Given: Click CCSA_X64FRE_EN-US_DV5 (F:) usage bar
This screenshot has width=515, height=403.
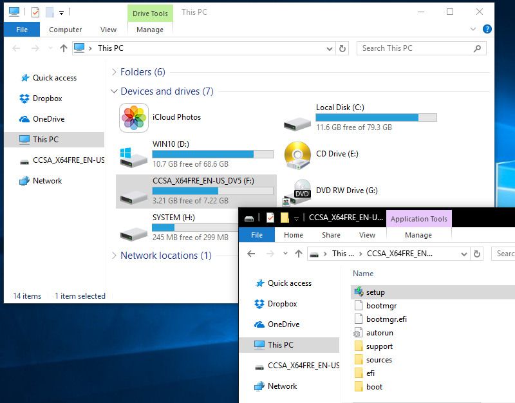Looking at the screenshot, I should (x=212, y=191).
